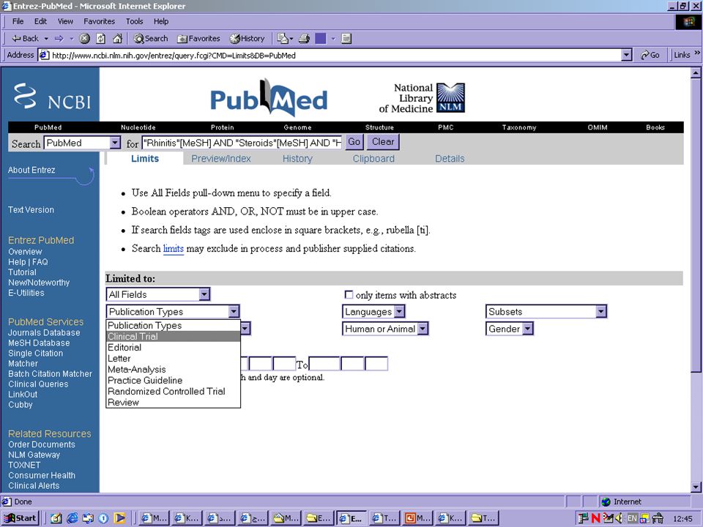This screenshot has width=703, height=527.
Task: Click the PubMed logo banner
Action: pos(269,97)
